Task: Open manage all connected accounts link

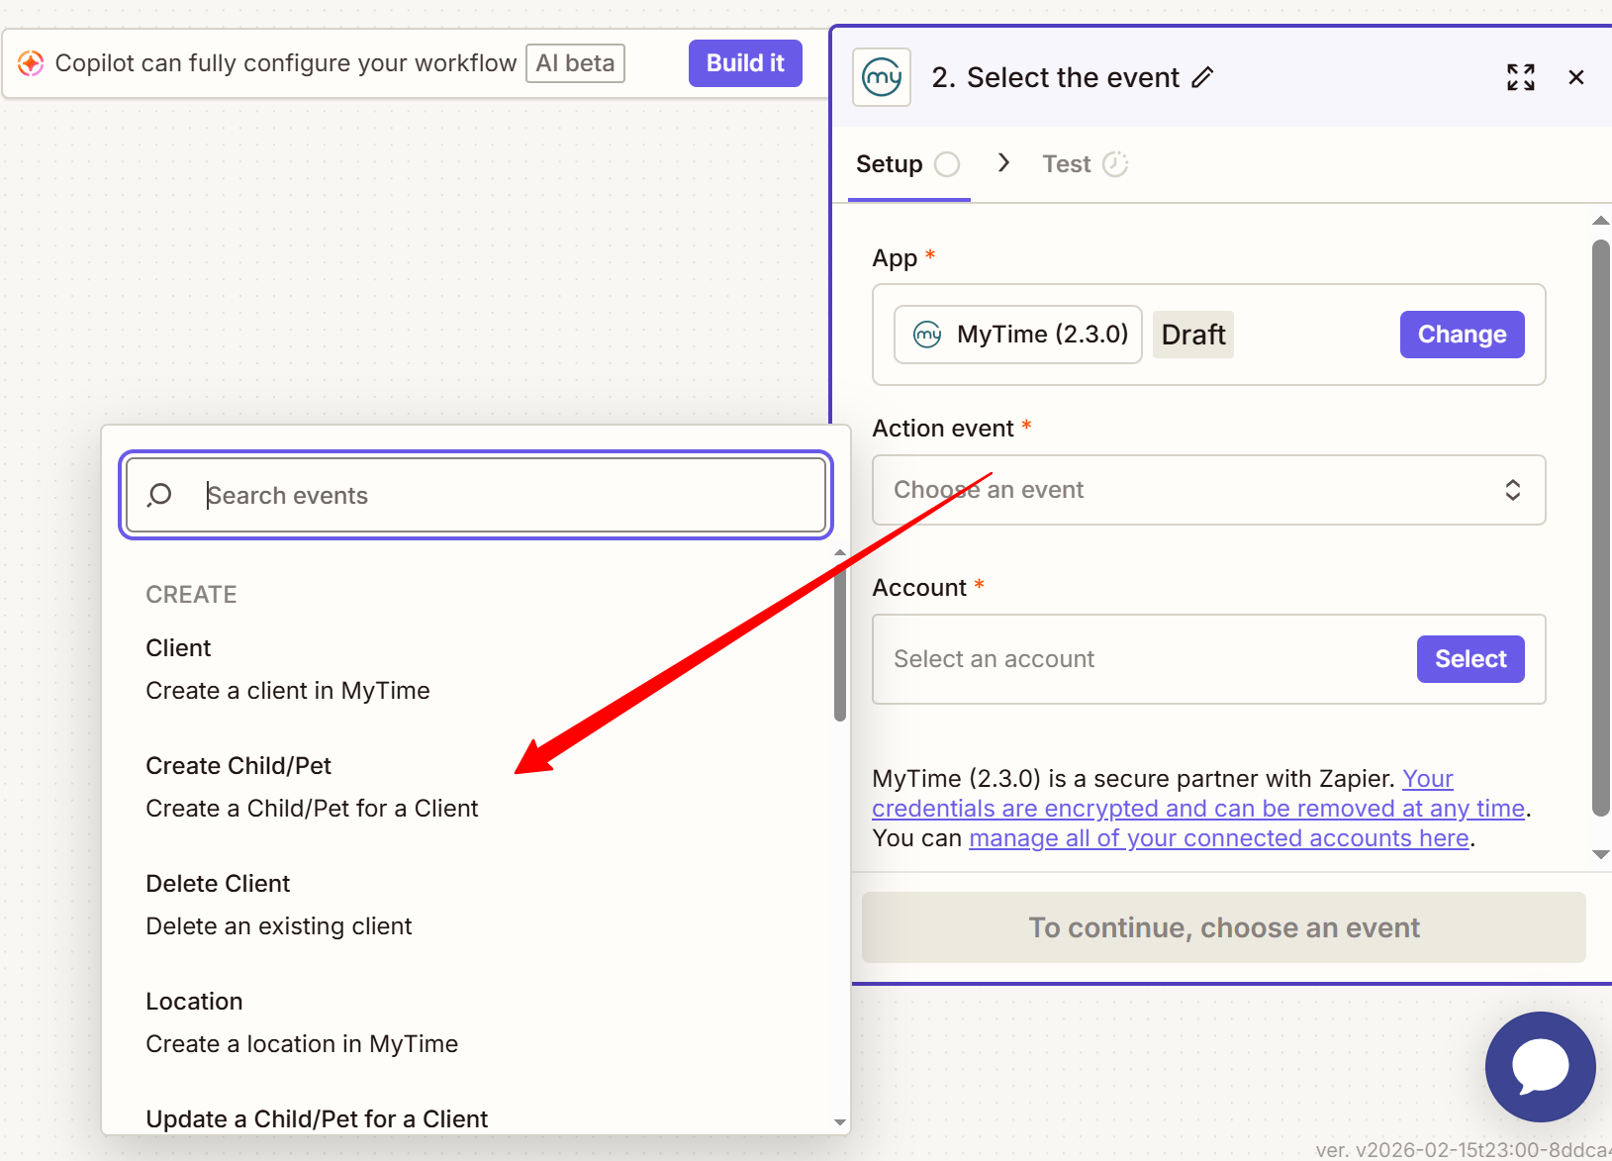Action: [x=1219, y=838]
